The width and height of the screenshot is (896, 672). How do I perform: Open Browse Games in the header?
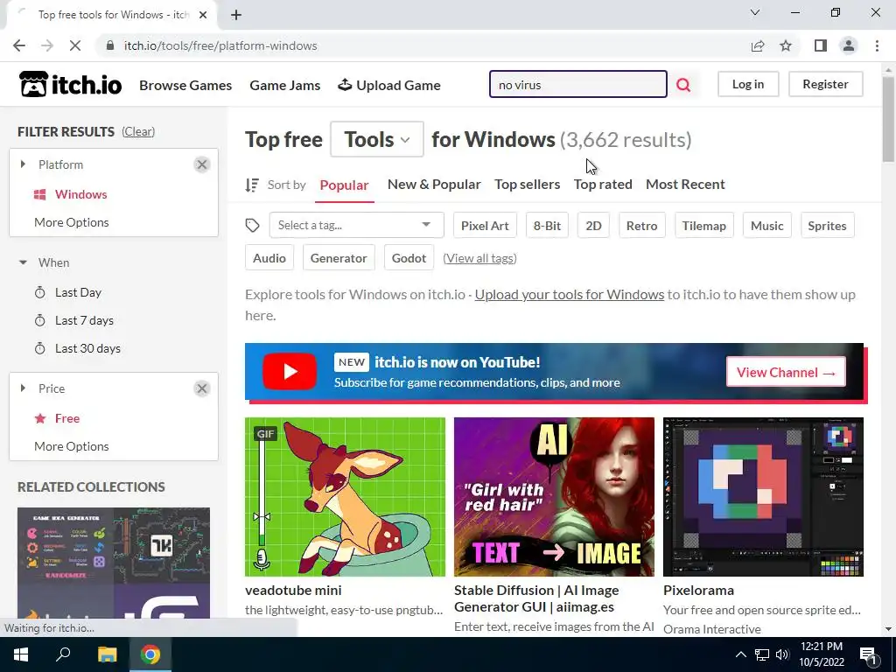[x=185, y=85]
